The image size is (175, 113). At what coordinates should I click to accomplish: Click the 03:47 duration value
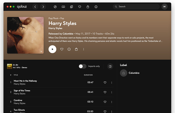tap(90, 82)
